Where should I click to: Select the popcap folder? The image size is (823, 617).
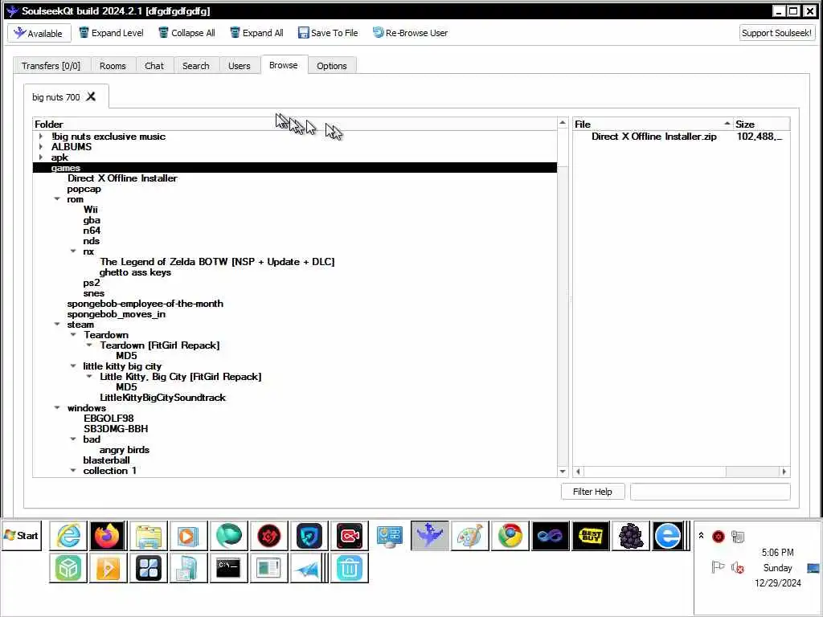tap(84, 189)
